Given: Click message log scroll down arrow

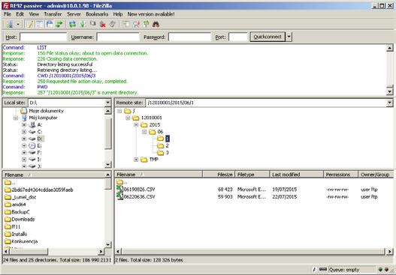Looking at the screenshot, I should 390,91.
